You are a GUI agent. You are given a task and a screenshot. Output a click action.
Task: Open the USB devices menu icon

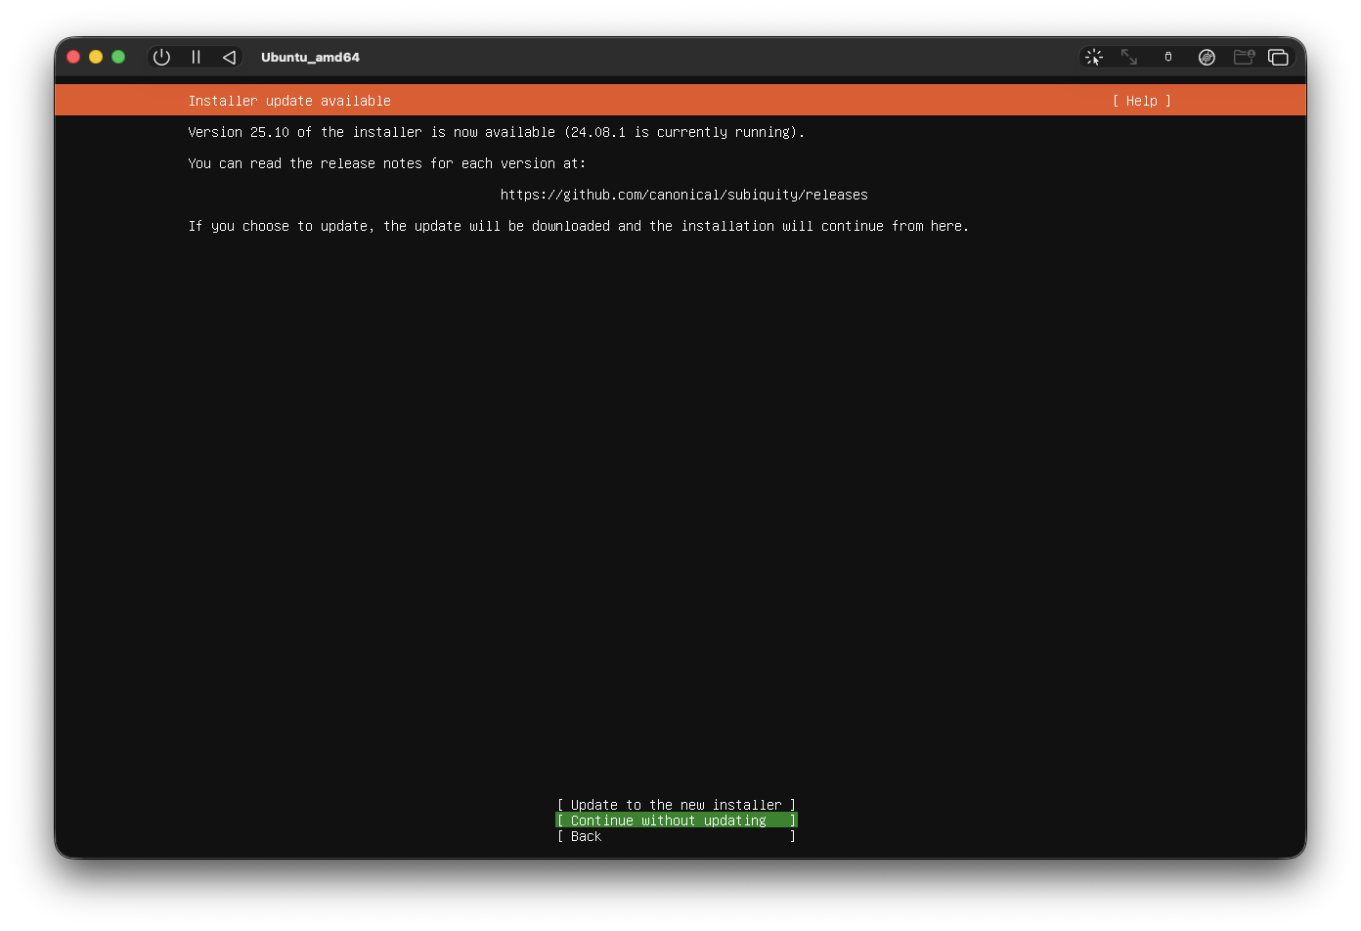[x=1167, y=57]
